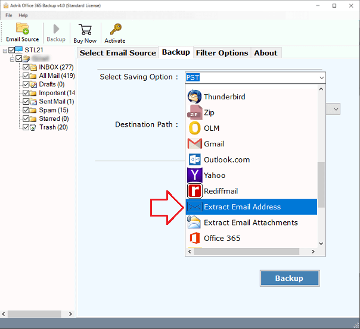Open the Help menu
This screenshot has height=329, width=360.
[23, 15]
